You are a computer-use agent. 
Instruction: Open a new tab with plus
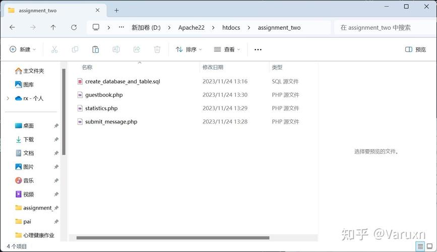(116, 10)
